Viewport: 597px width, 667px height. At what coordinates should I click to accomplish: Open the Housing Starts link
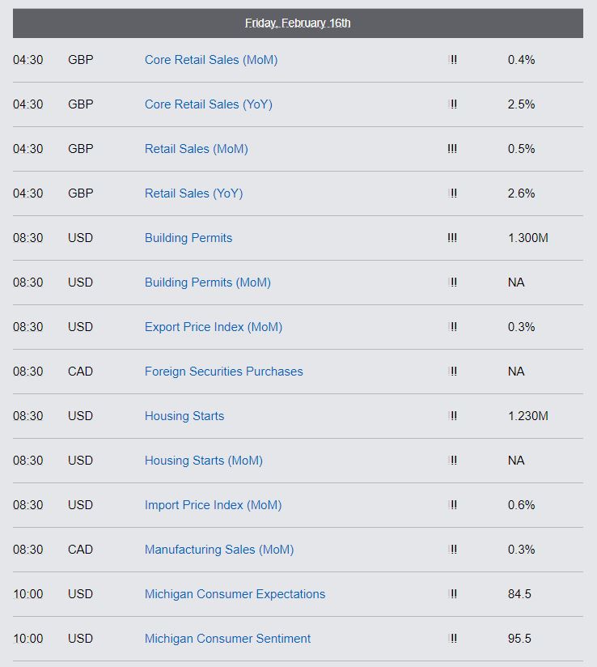[x=184, y=416]
